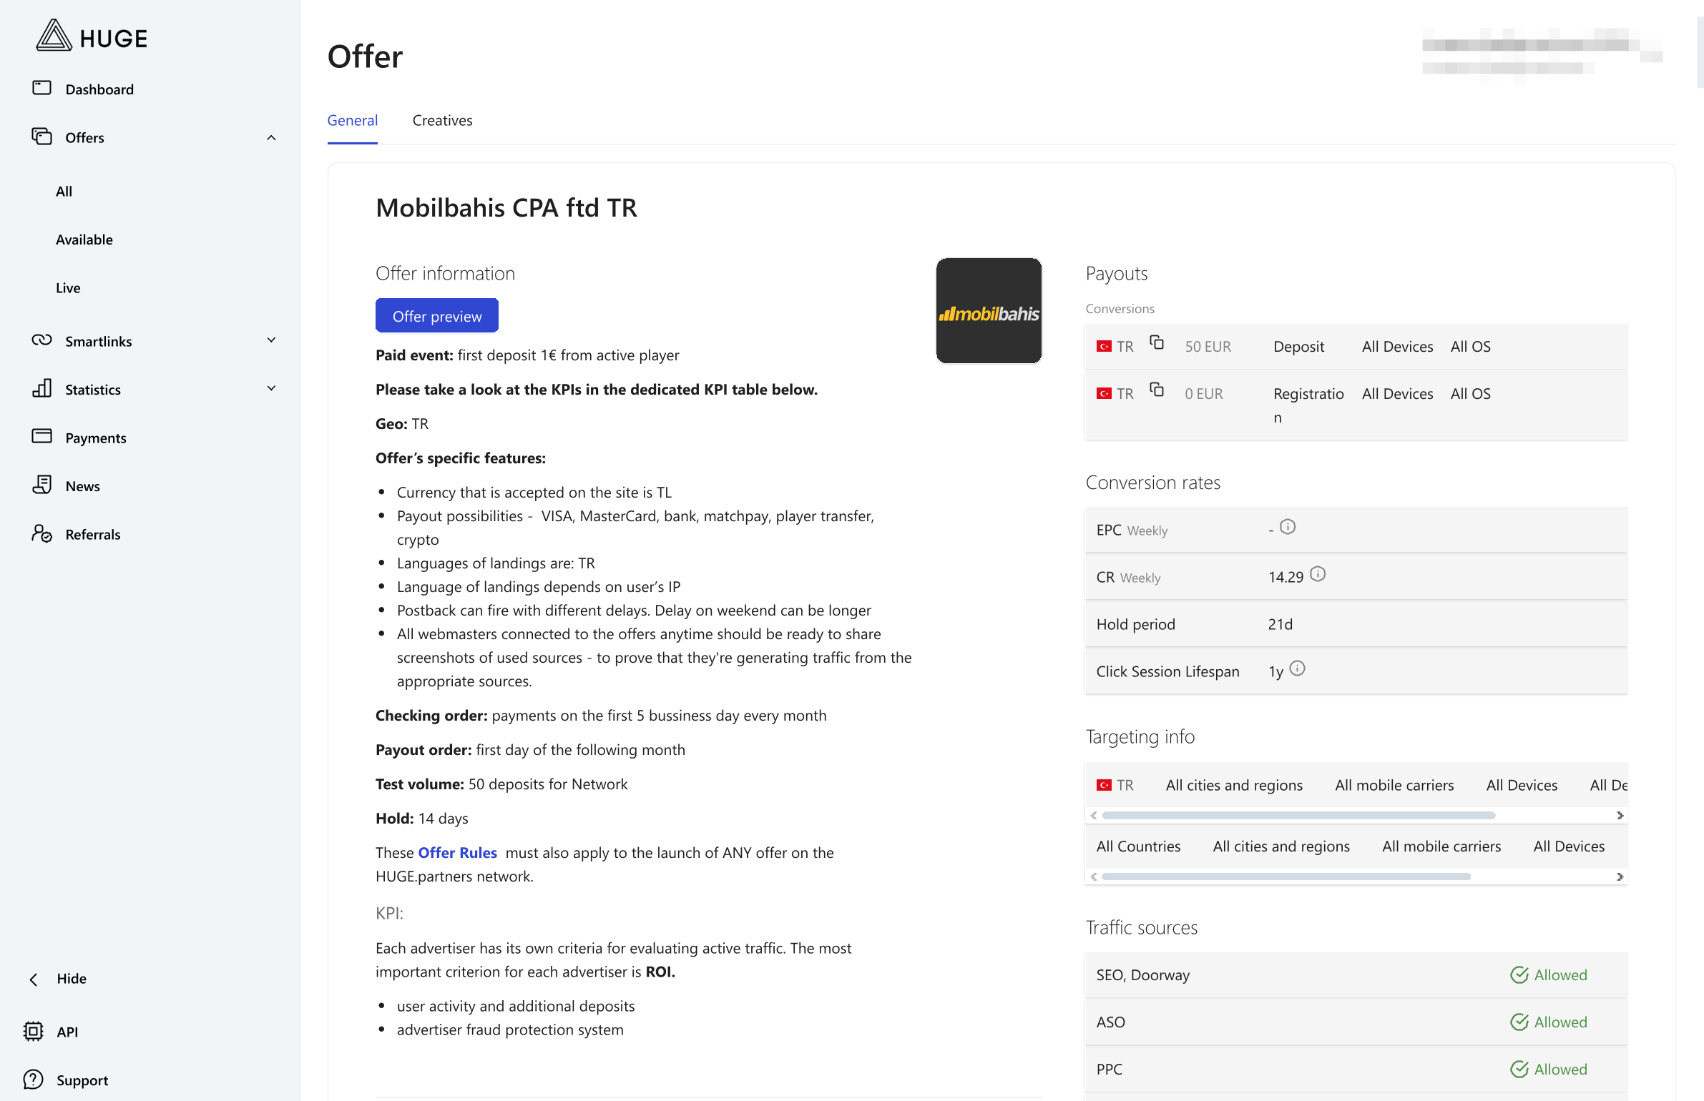This screenshot has height=1101, width=1704.
Task: Click the '21d' hold period value
Action: (x=1280, y=624)
